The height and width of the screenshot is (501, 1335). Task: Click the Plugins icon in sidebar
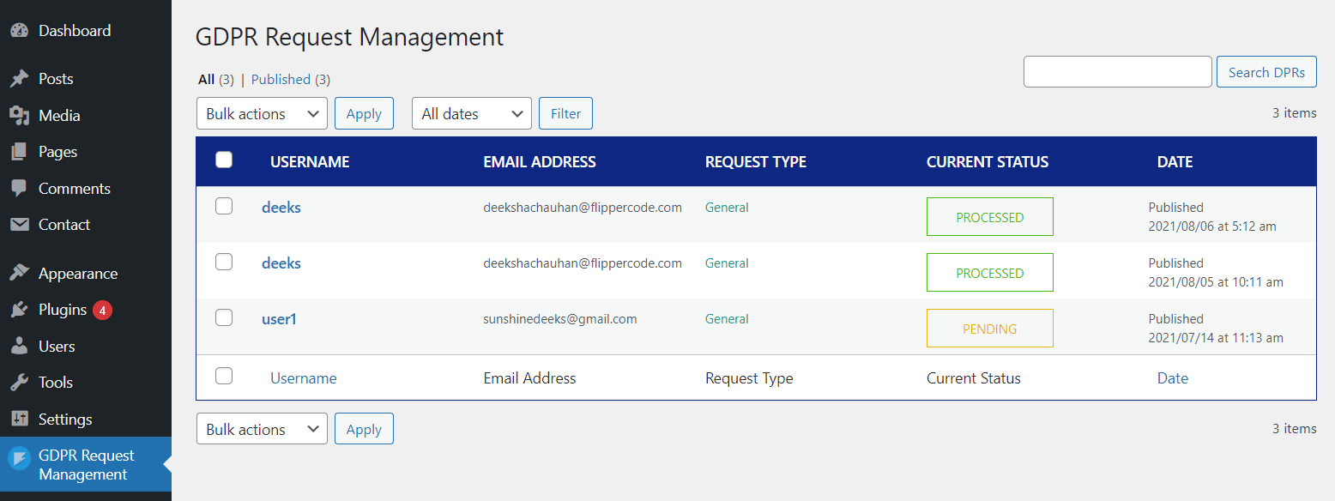coord(21,310)
